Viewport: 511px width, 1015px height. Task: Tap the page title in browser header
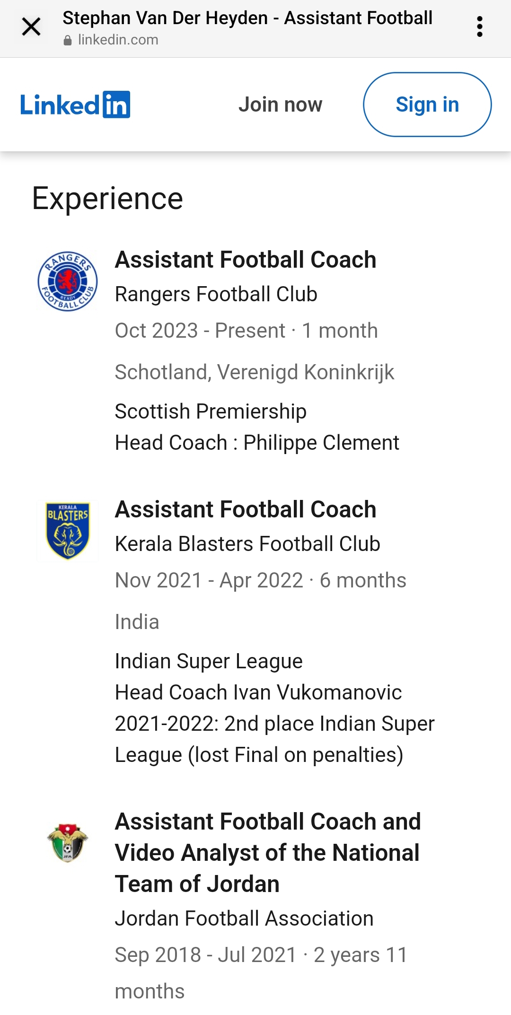pos(247,18)
